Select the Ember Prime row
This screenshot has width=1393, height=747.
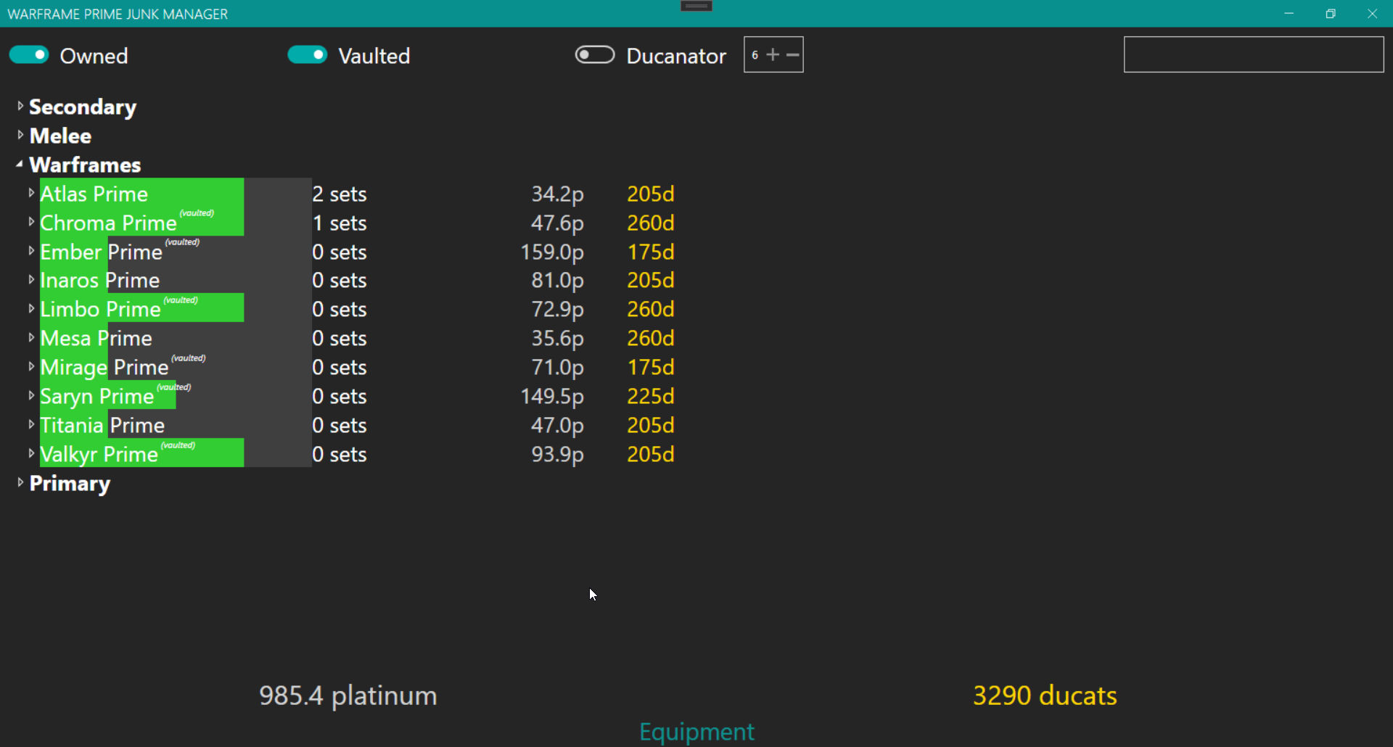click(x=357, y=252)
